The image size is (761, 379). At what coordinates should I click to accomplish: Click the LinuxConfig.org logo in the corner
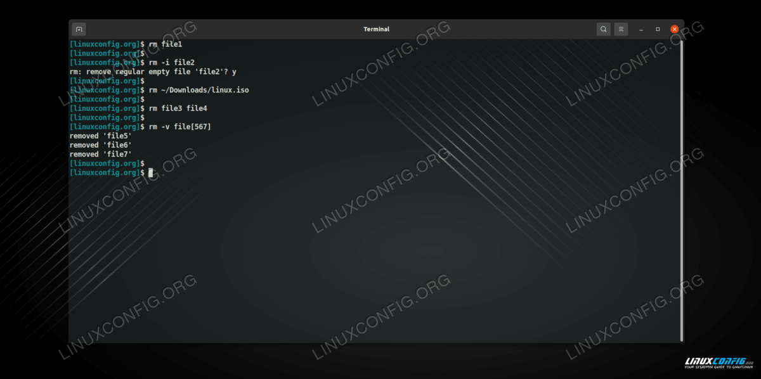[x=715, y=364]
